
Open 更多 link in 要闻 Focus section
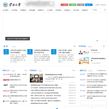(x=75, y=46)
